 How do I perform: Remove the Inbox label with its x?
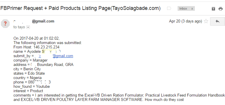[x=192, y=8]
